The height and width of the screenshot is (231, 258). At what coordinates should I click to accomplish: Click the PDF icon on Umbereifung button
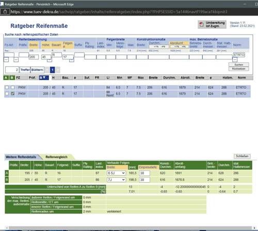(201, 24)
